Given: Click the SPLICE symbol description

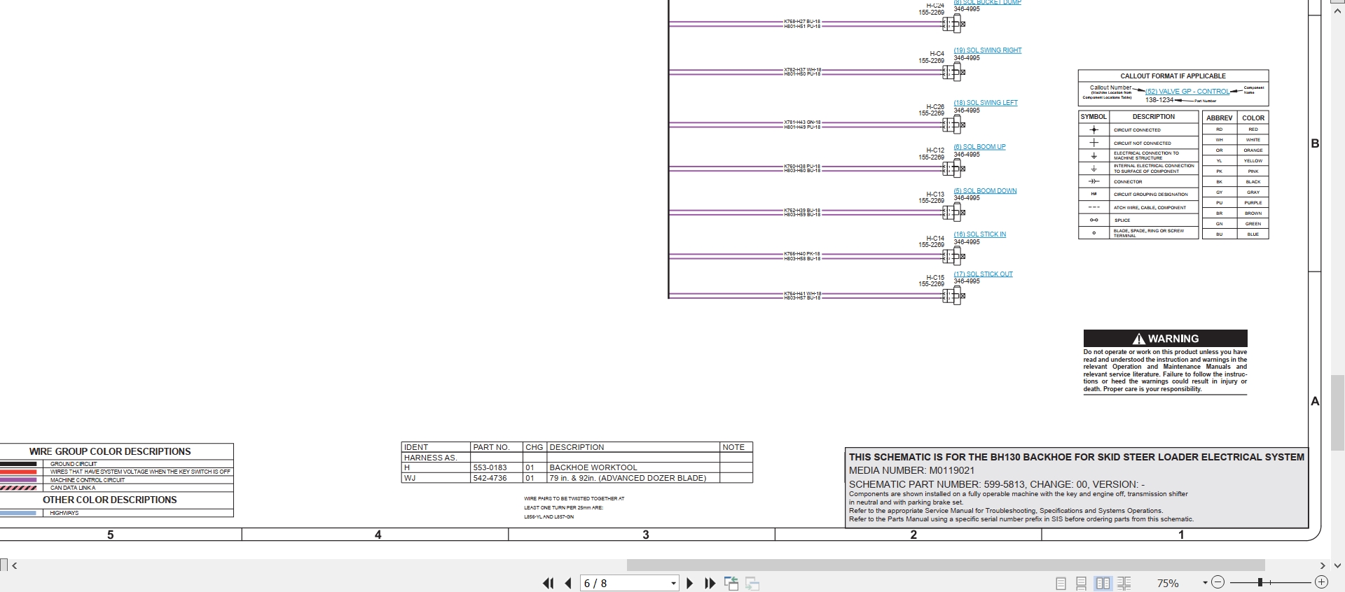Looking at the screenshot, I should 1122,220.
